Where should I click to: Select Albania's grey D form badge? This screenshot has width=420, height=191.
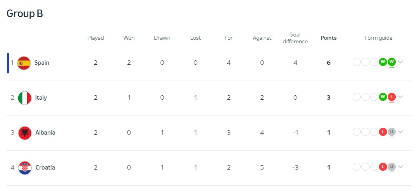coord(392,132)
